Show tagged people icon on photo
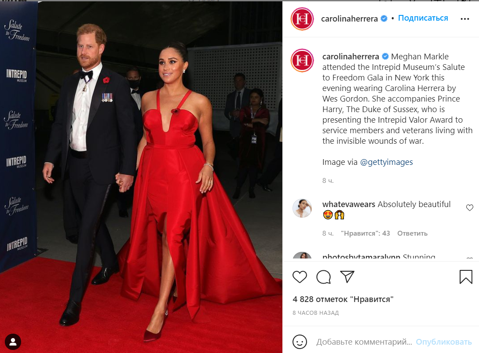 (13, 342)
